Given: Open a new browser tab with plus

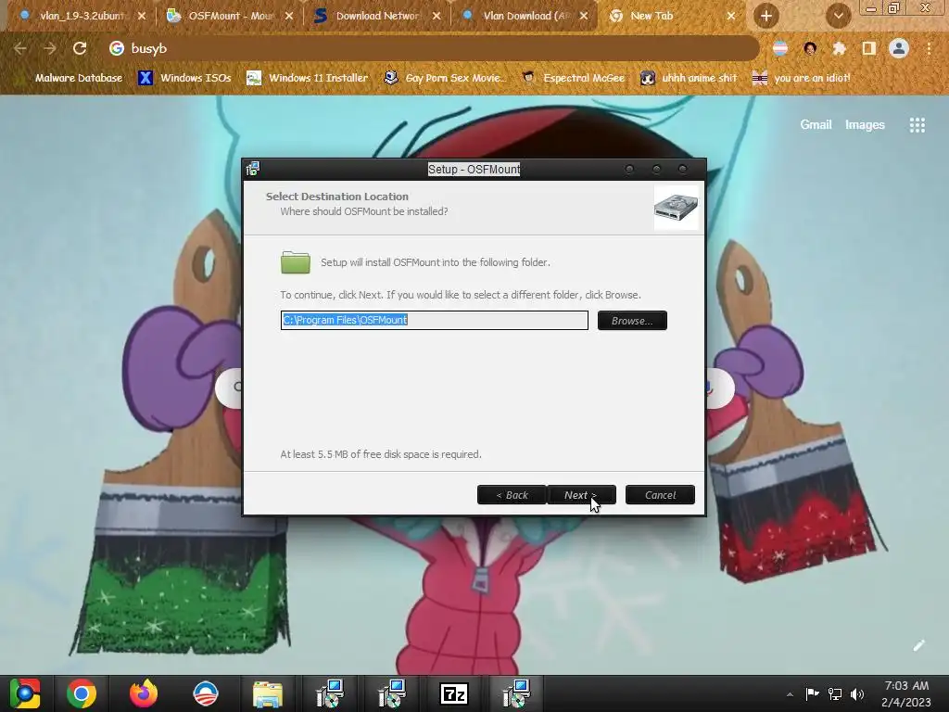Looking at the screenshot, I should (766, 16).
